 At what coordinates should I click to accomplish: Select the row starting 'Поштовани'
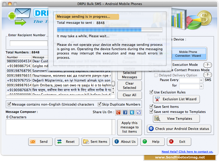pos(59,76)
